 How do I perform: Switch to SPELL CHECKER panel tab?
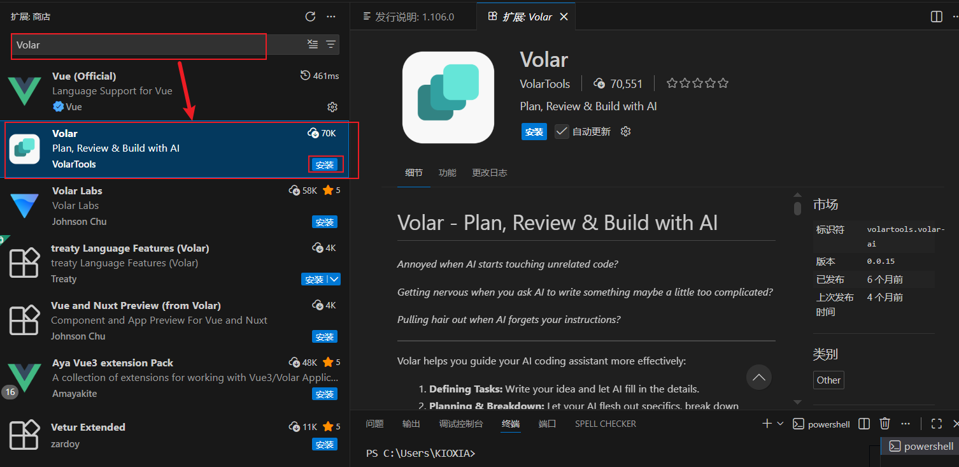(605, 424)
